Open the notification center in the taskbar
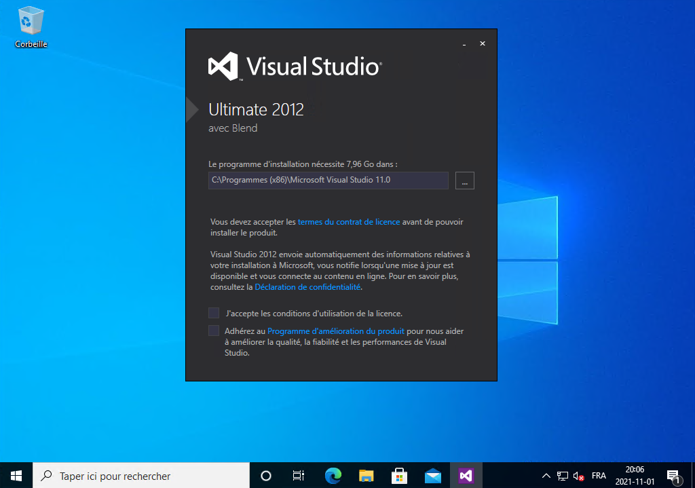Screen dimensions: 695x488 point(673,476)
